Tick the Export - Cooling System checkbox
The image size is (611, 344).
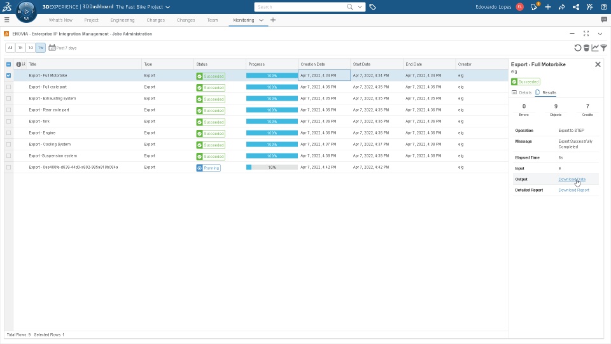pyautogui.click(x=8, y=145)
